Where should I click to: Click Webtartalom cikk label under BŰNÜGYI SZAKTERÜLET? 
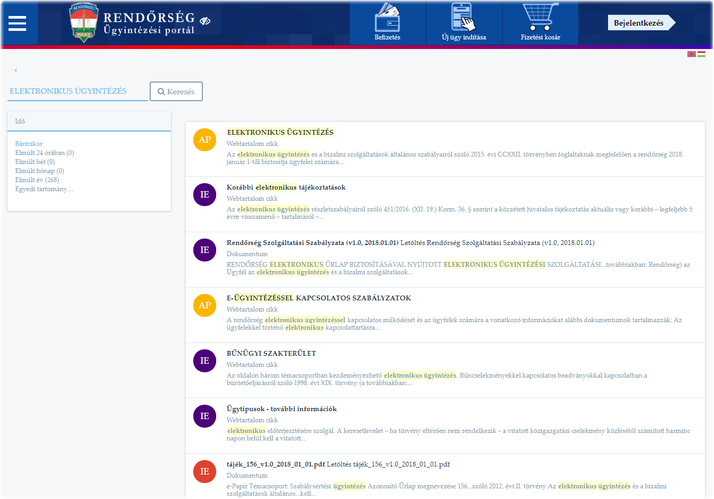[252, 365]
